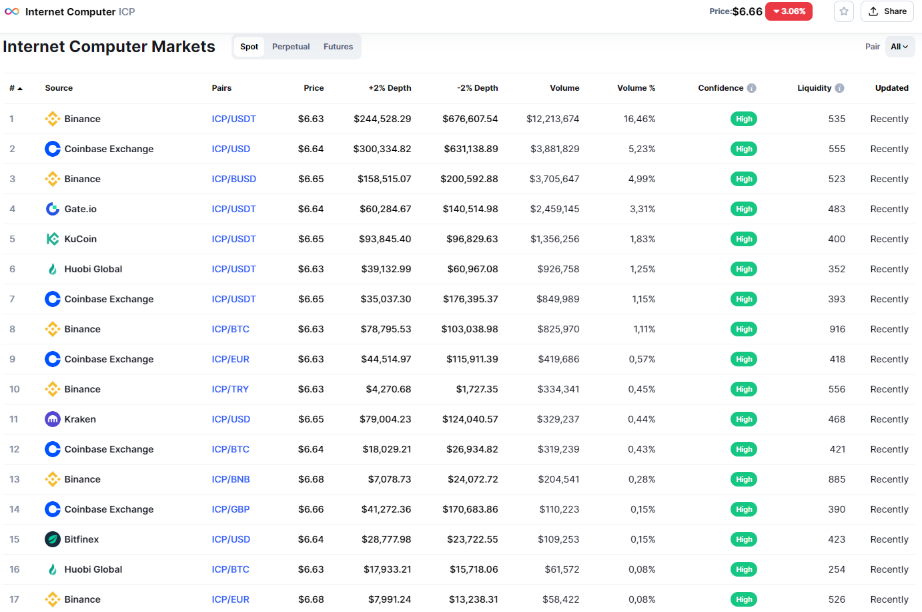Click Coinbase Exchange logo in the ICP/EUR row

[x=53, y=359]
